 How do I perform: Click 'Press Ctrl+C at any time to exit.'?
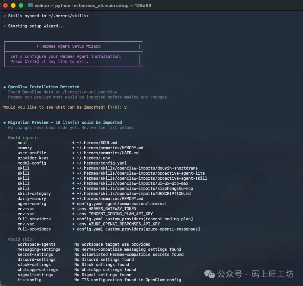point(49,62)
